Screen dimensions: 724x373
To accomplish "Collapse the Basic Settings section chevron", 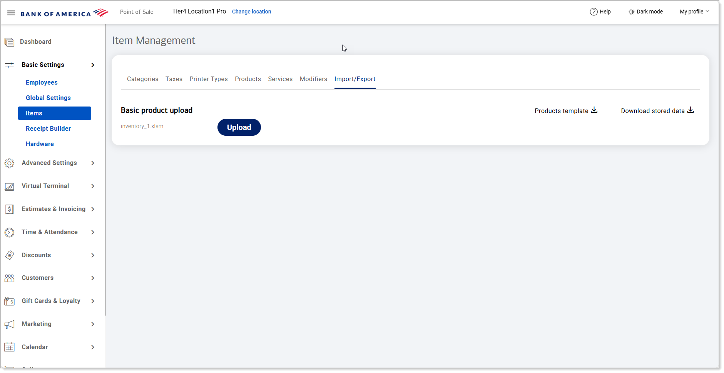I will coord(93,65).
